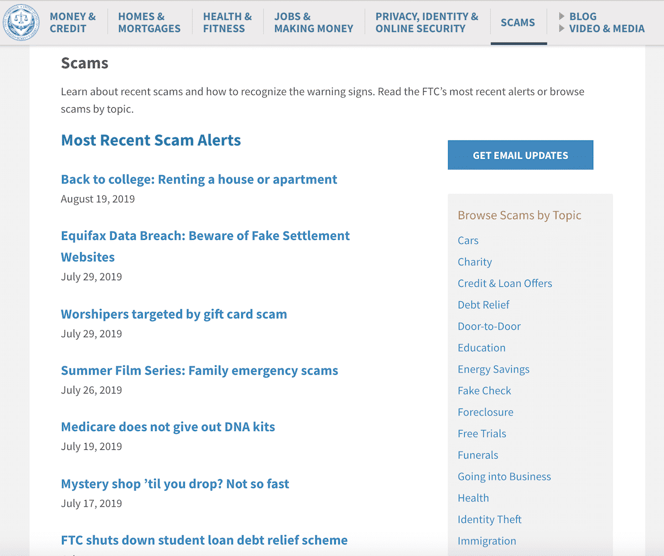The image size is (664, 556).
Task: Open Worshipers targeted by gift card scam
Action: tap(174, 314)
